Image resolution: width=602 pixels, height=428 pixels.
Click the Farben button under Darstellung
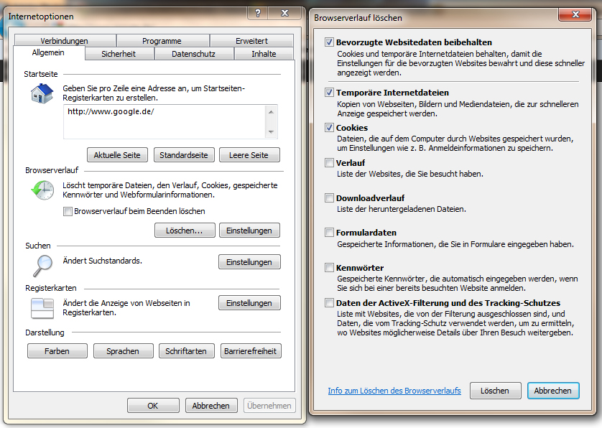point(57,351)
